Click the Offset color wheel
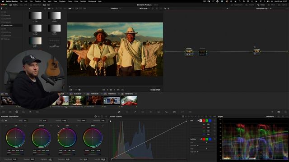Screen dimensions: 289x162 pyautogui.click(x=93, y=138)
